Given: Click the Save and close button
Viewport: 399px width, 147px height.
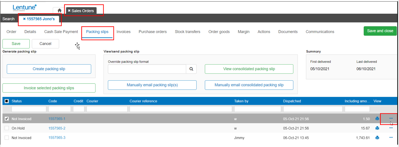Looking at the screenshot, I should coord(380,31).
